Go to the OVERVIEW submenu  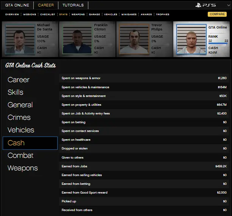(x=12, y=14)
